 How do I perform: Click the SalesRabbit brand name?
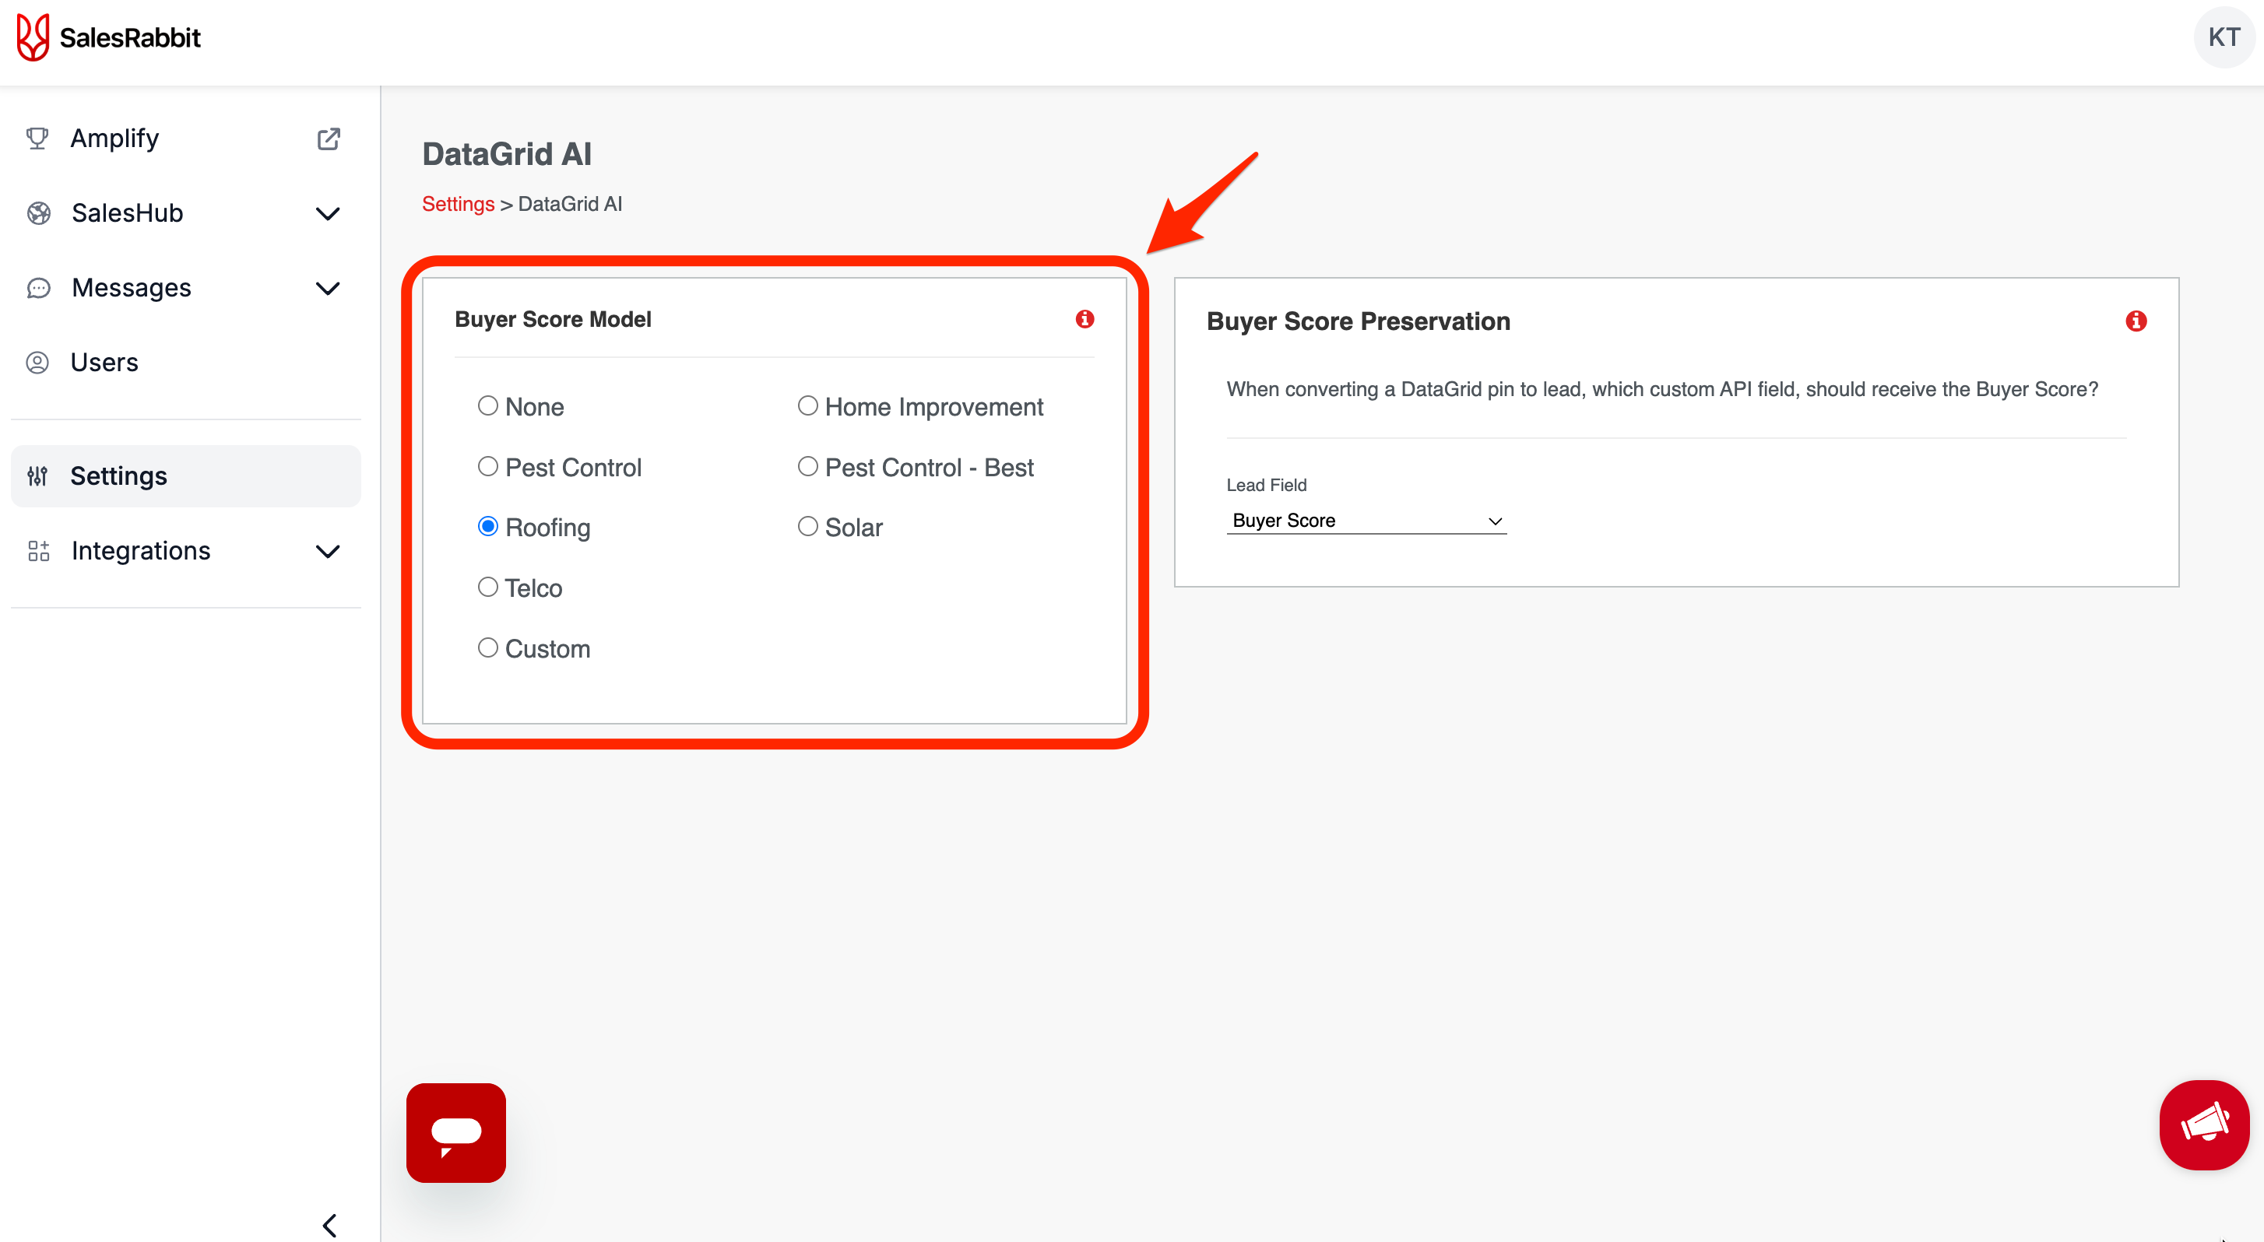click(130, 38)
